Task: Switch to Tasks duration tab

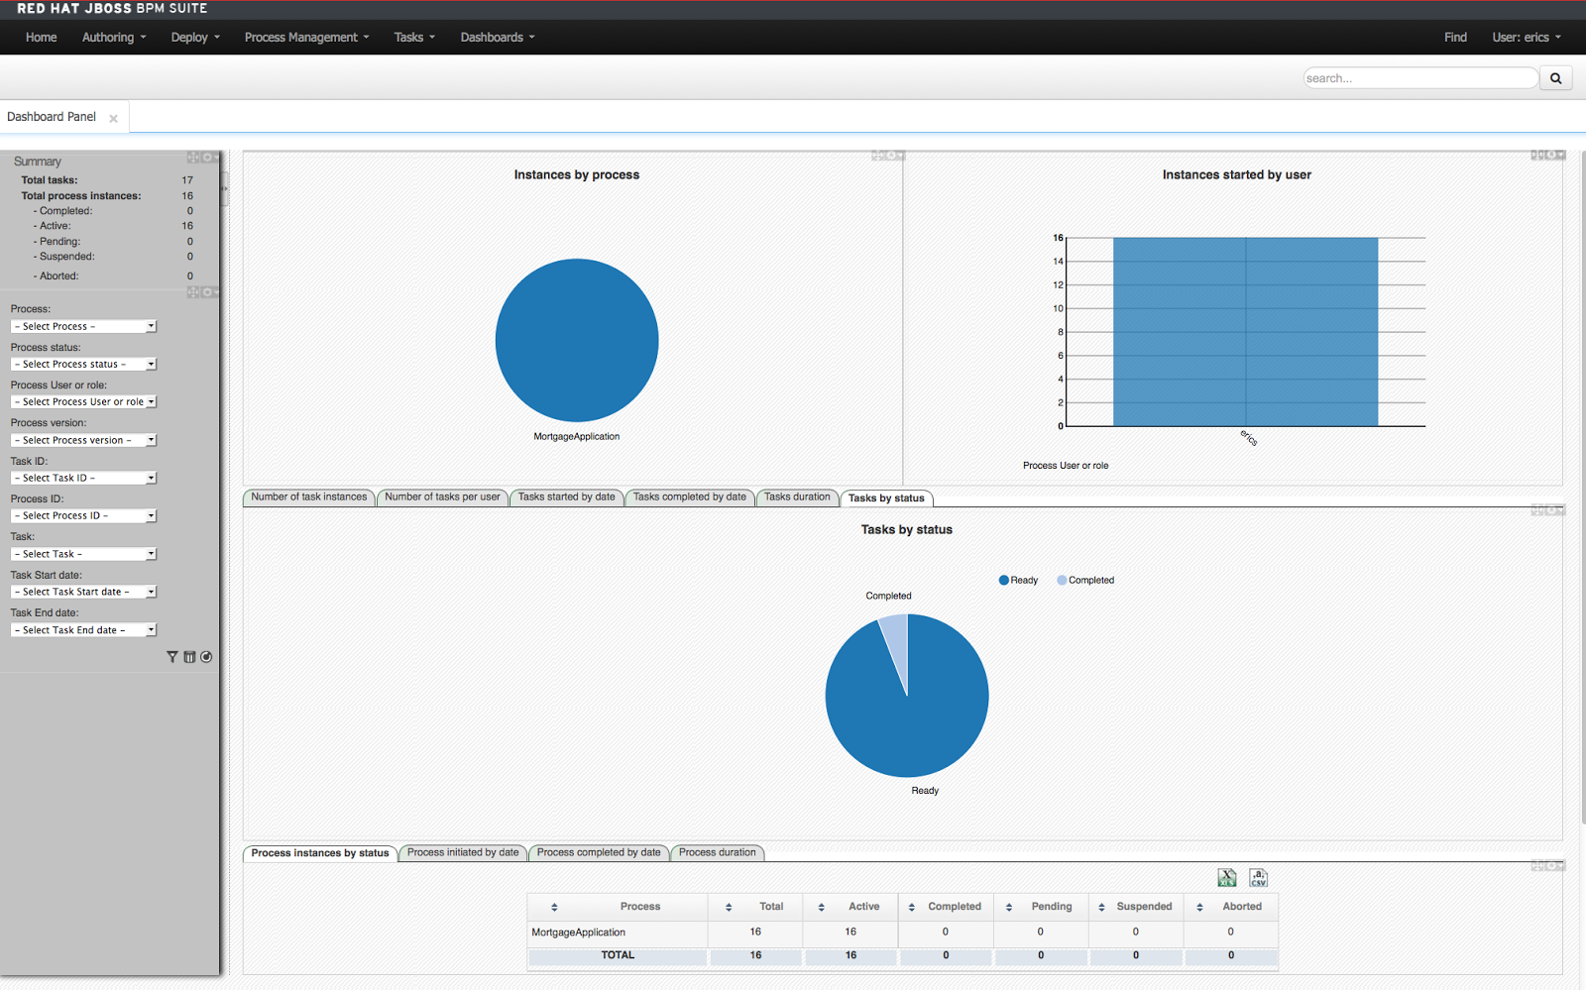Action: click(797, 497)
